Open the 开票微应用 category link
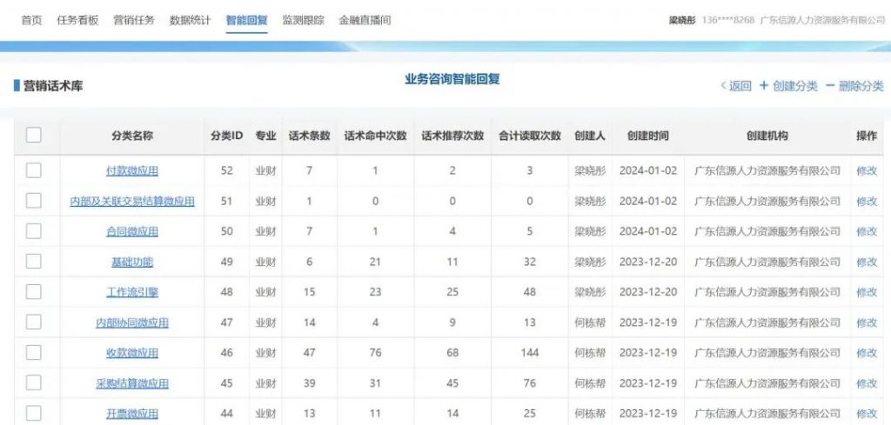Viewport: 891px width, 425px height. point(132,415)
